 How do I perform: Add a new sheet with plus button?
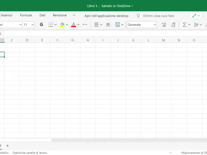8,146
